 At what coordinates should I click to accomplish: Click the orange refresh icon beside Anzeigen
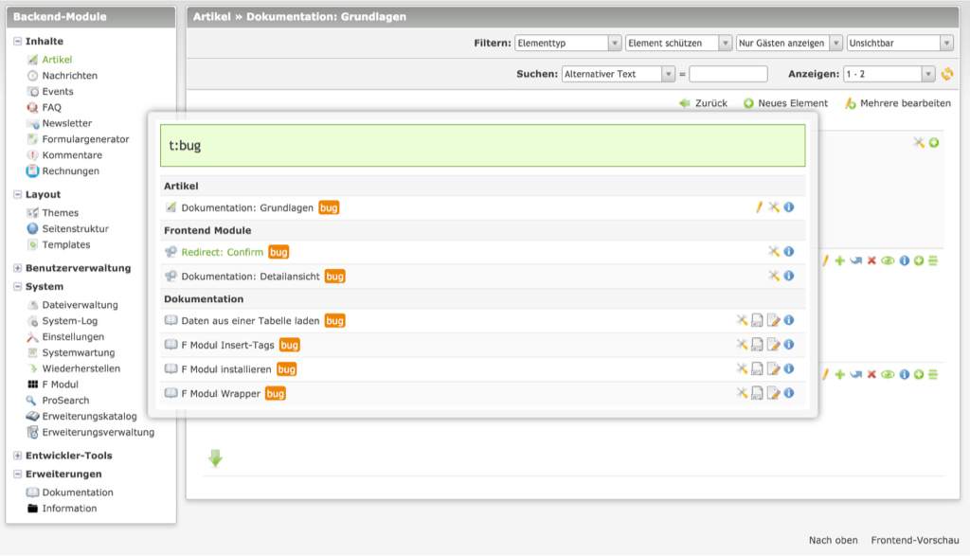pyautogui.click(x=946, y=74)
